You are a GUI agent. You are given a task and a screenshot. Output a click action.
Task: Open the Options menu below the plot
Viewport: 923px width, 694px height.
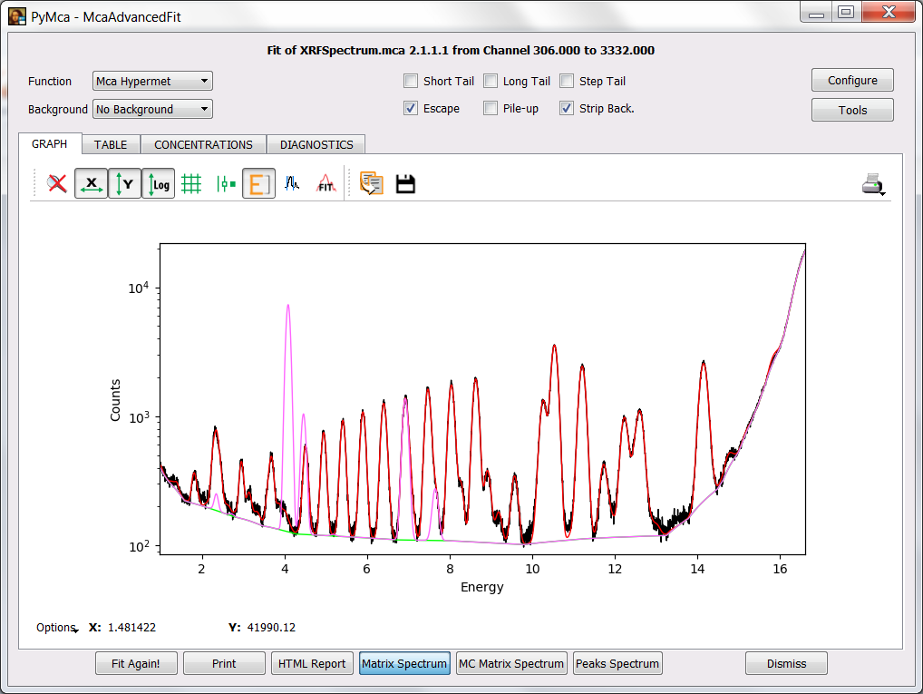coord(56,628)
